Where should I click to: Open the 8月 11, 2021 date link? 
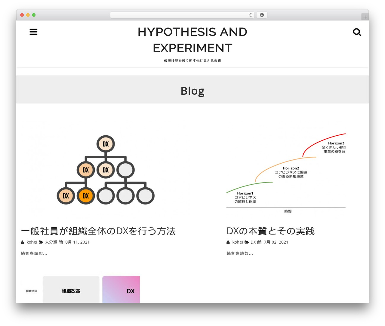(x=77, y=242)
